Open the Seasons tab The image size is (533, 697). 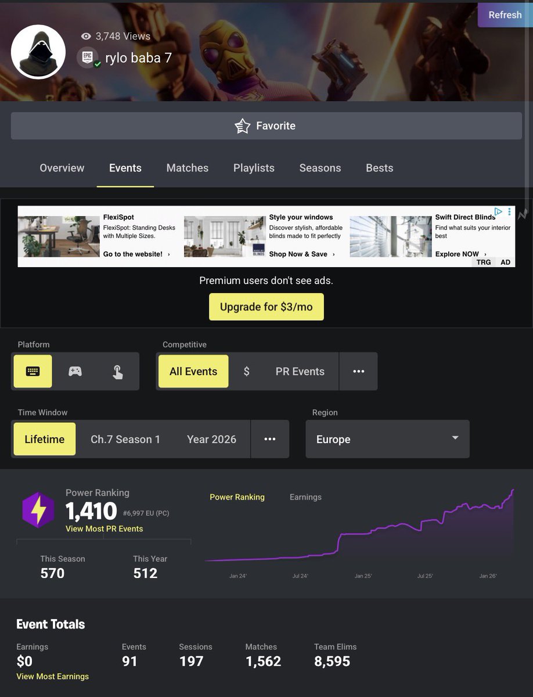point(320,168)
